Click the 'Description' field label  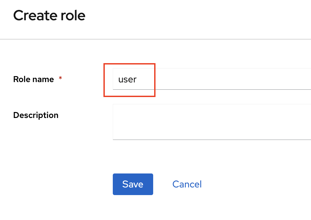pyautogui.click(x=36, y=115)
